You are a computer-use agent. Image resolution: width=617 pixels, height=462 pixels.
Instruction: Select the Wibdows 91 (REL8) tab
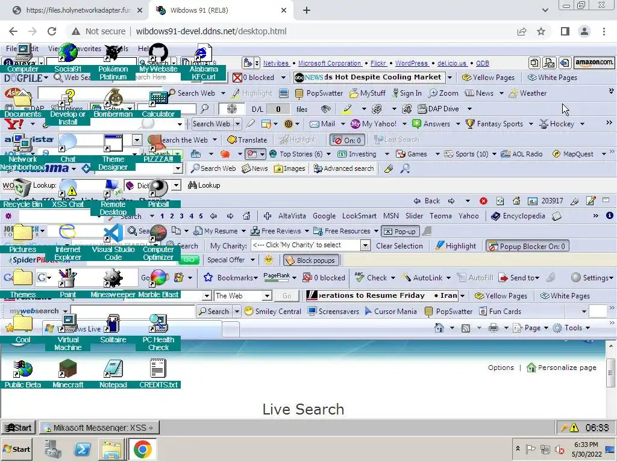(x=221, y=10)
